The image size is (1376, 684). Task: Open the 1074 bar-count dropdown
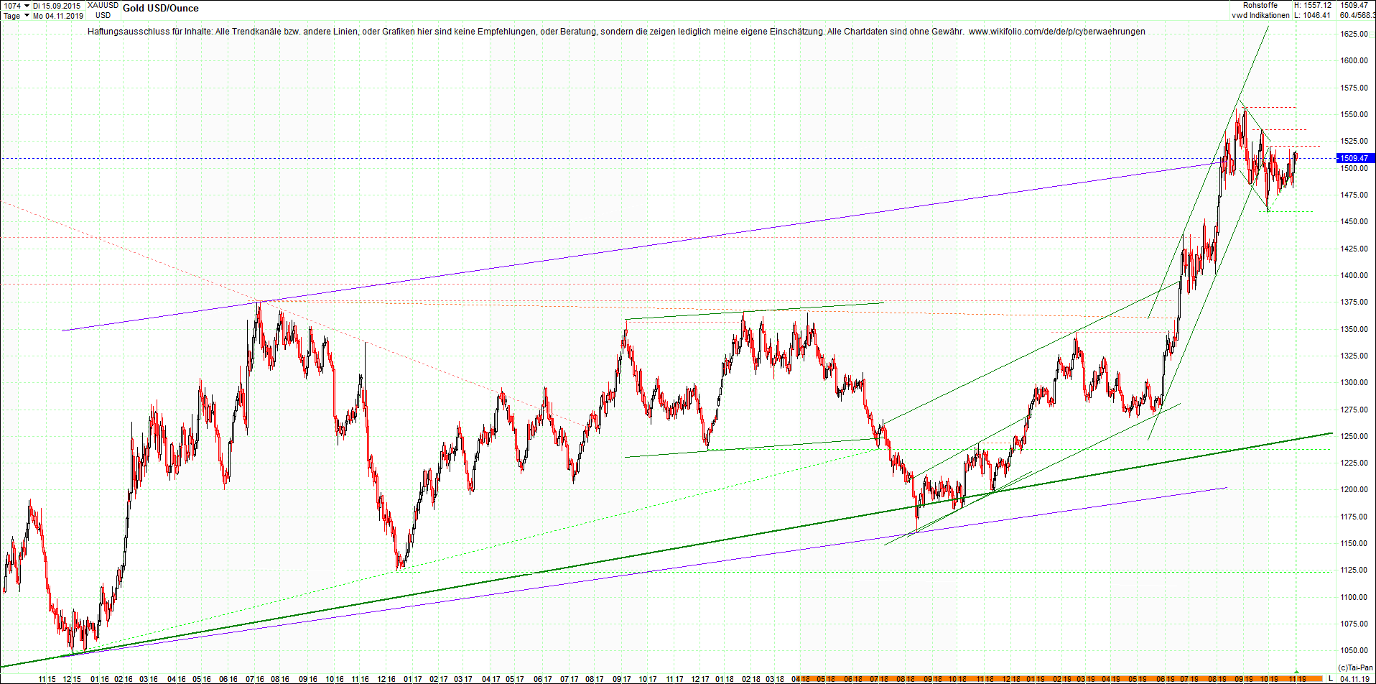[16, 6]
